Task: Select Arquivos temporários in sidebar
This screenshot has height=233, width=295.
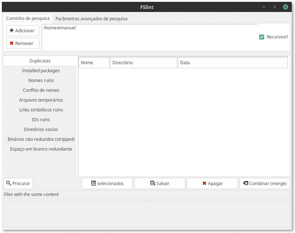Action: 41,100
